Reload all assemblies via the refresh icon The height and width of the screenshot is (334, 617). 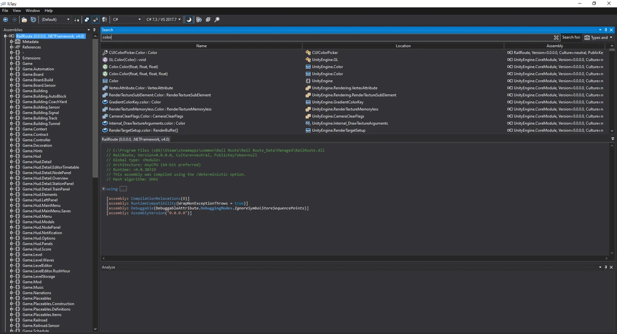coord(33,20)
